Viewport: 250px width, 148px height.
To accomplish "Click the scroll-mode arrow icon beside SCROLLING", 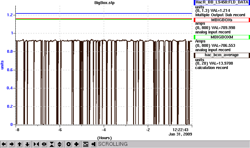I will pos(93,144).
